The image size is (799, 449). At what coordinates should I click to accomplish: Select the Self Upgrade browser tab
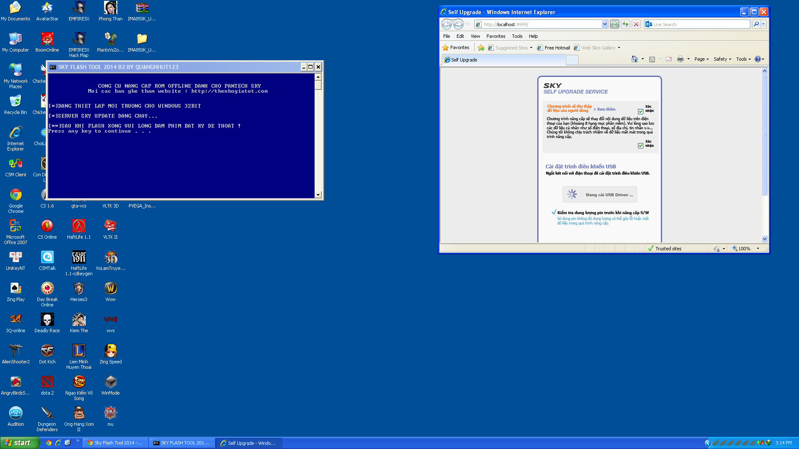(x=504, y=60)
